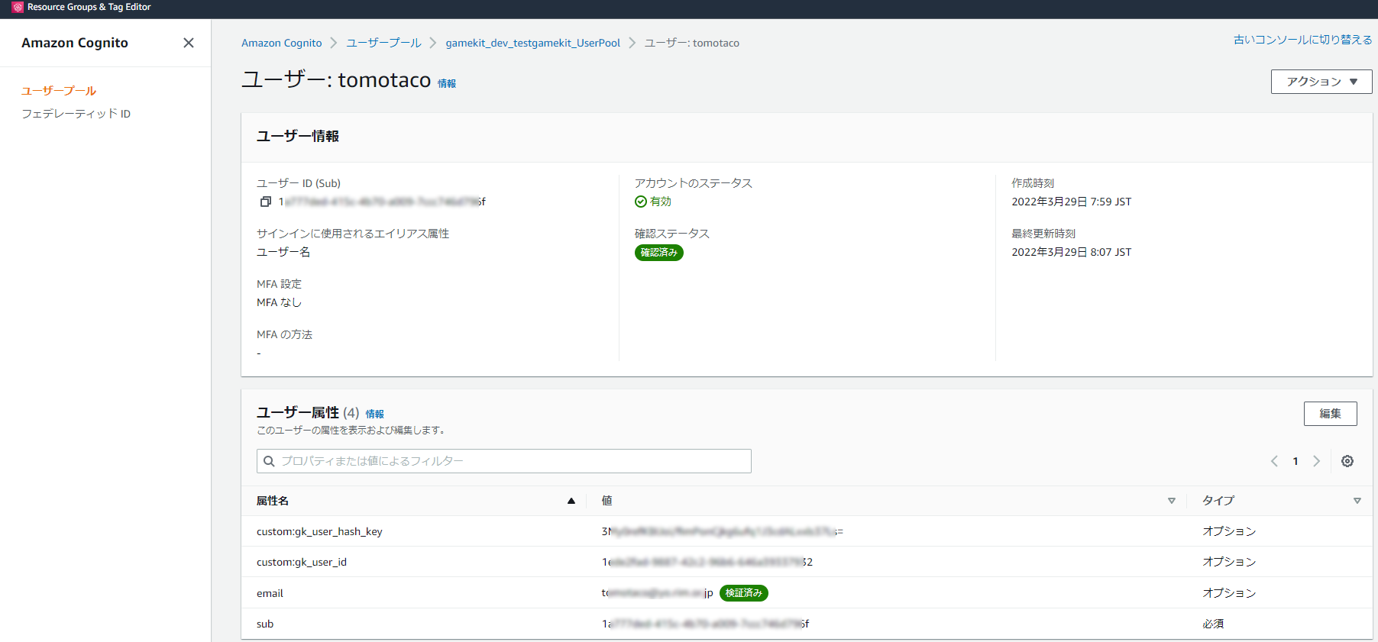Open 情報 link beside ユーザー属性 heading

coord(374,414)
